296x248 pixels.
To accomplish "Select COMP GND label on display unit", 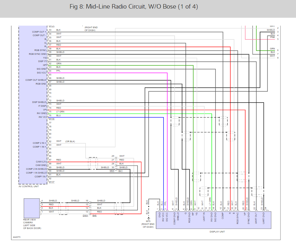I will click(174, 219).
